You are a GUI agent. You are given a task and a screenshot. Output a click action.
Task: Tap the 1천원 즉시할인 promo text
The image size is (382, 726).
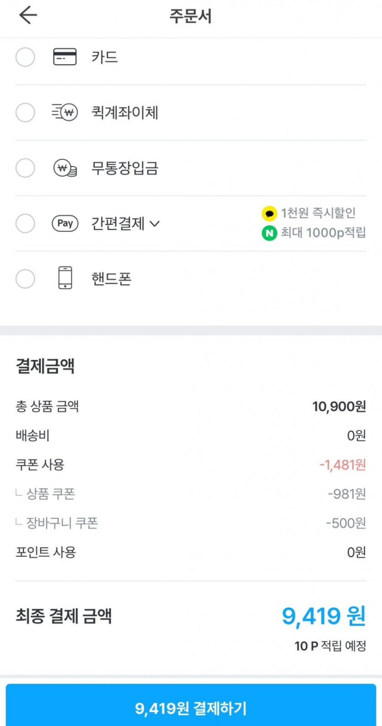[318, 213]
